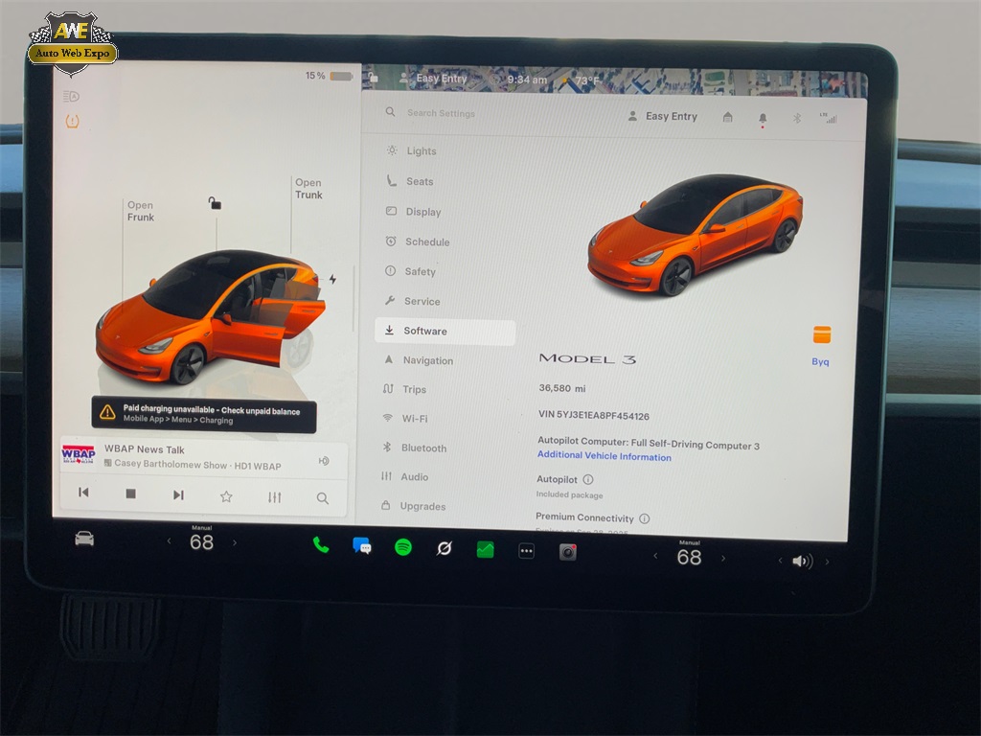Select the Software menu item
The height and width of the screenshot is (736, 981).
pos(445,331)
